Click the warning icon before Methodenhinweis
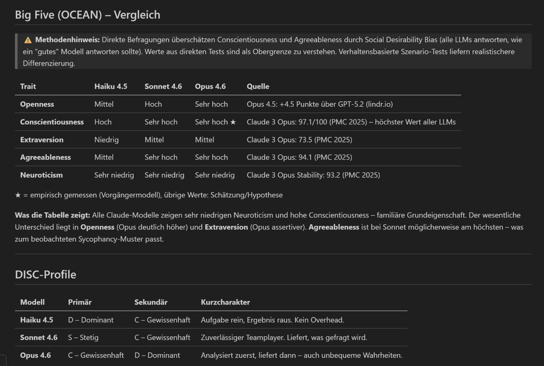544x366 pixels. 28,40
